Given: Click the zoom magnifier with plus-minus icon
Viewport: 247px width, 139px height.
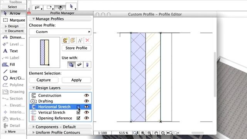Looking at the screenshot, I should tap(136, 133).
